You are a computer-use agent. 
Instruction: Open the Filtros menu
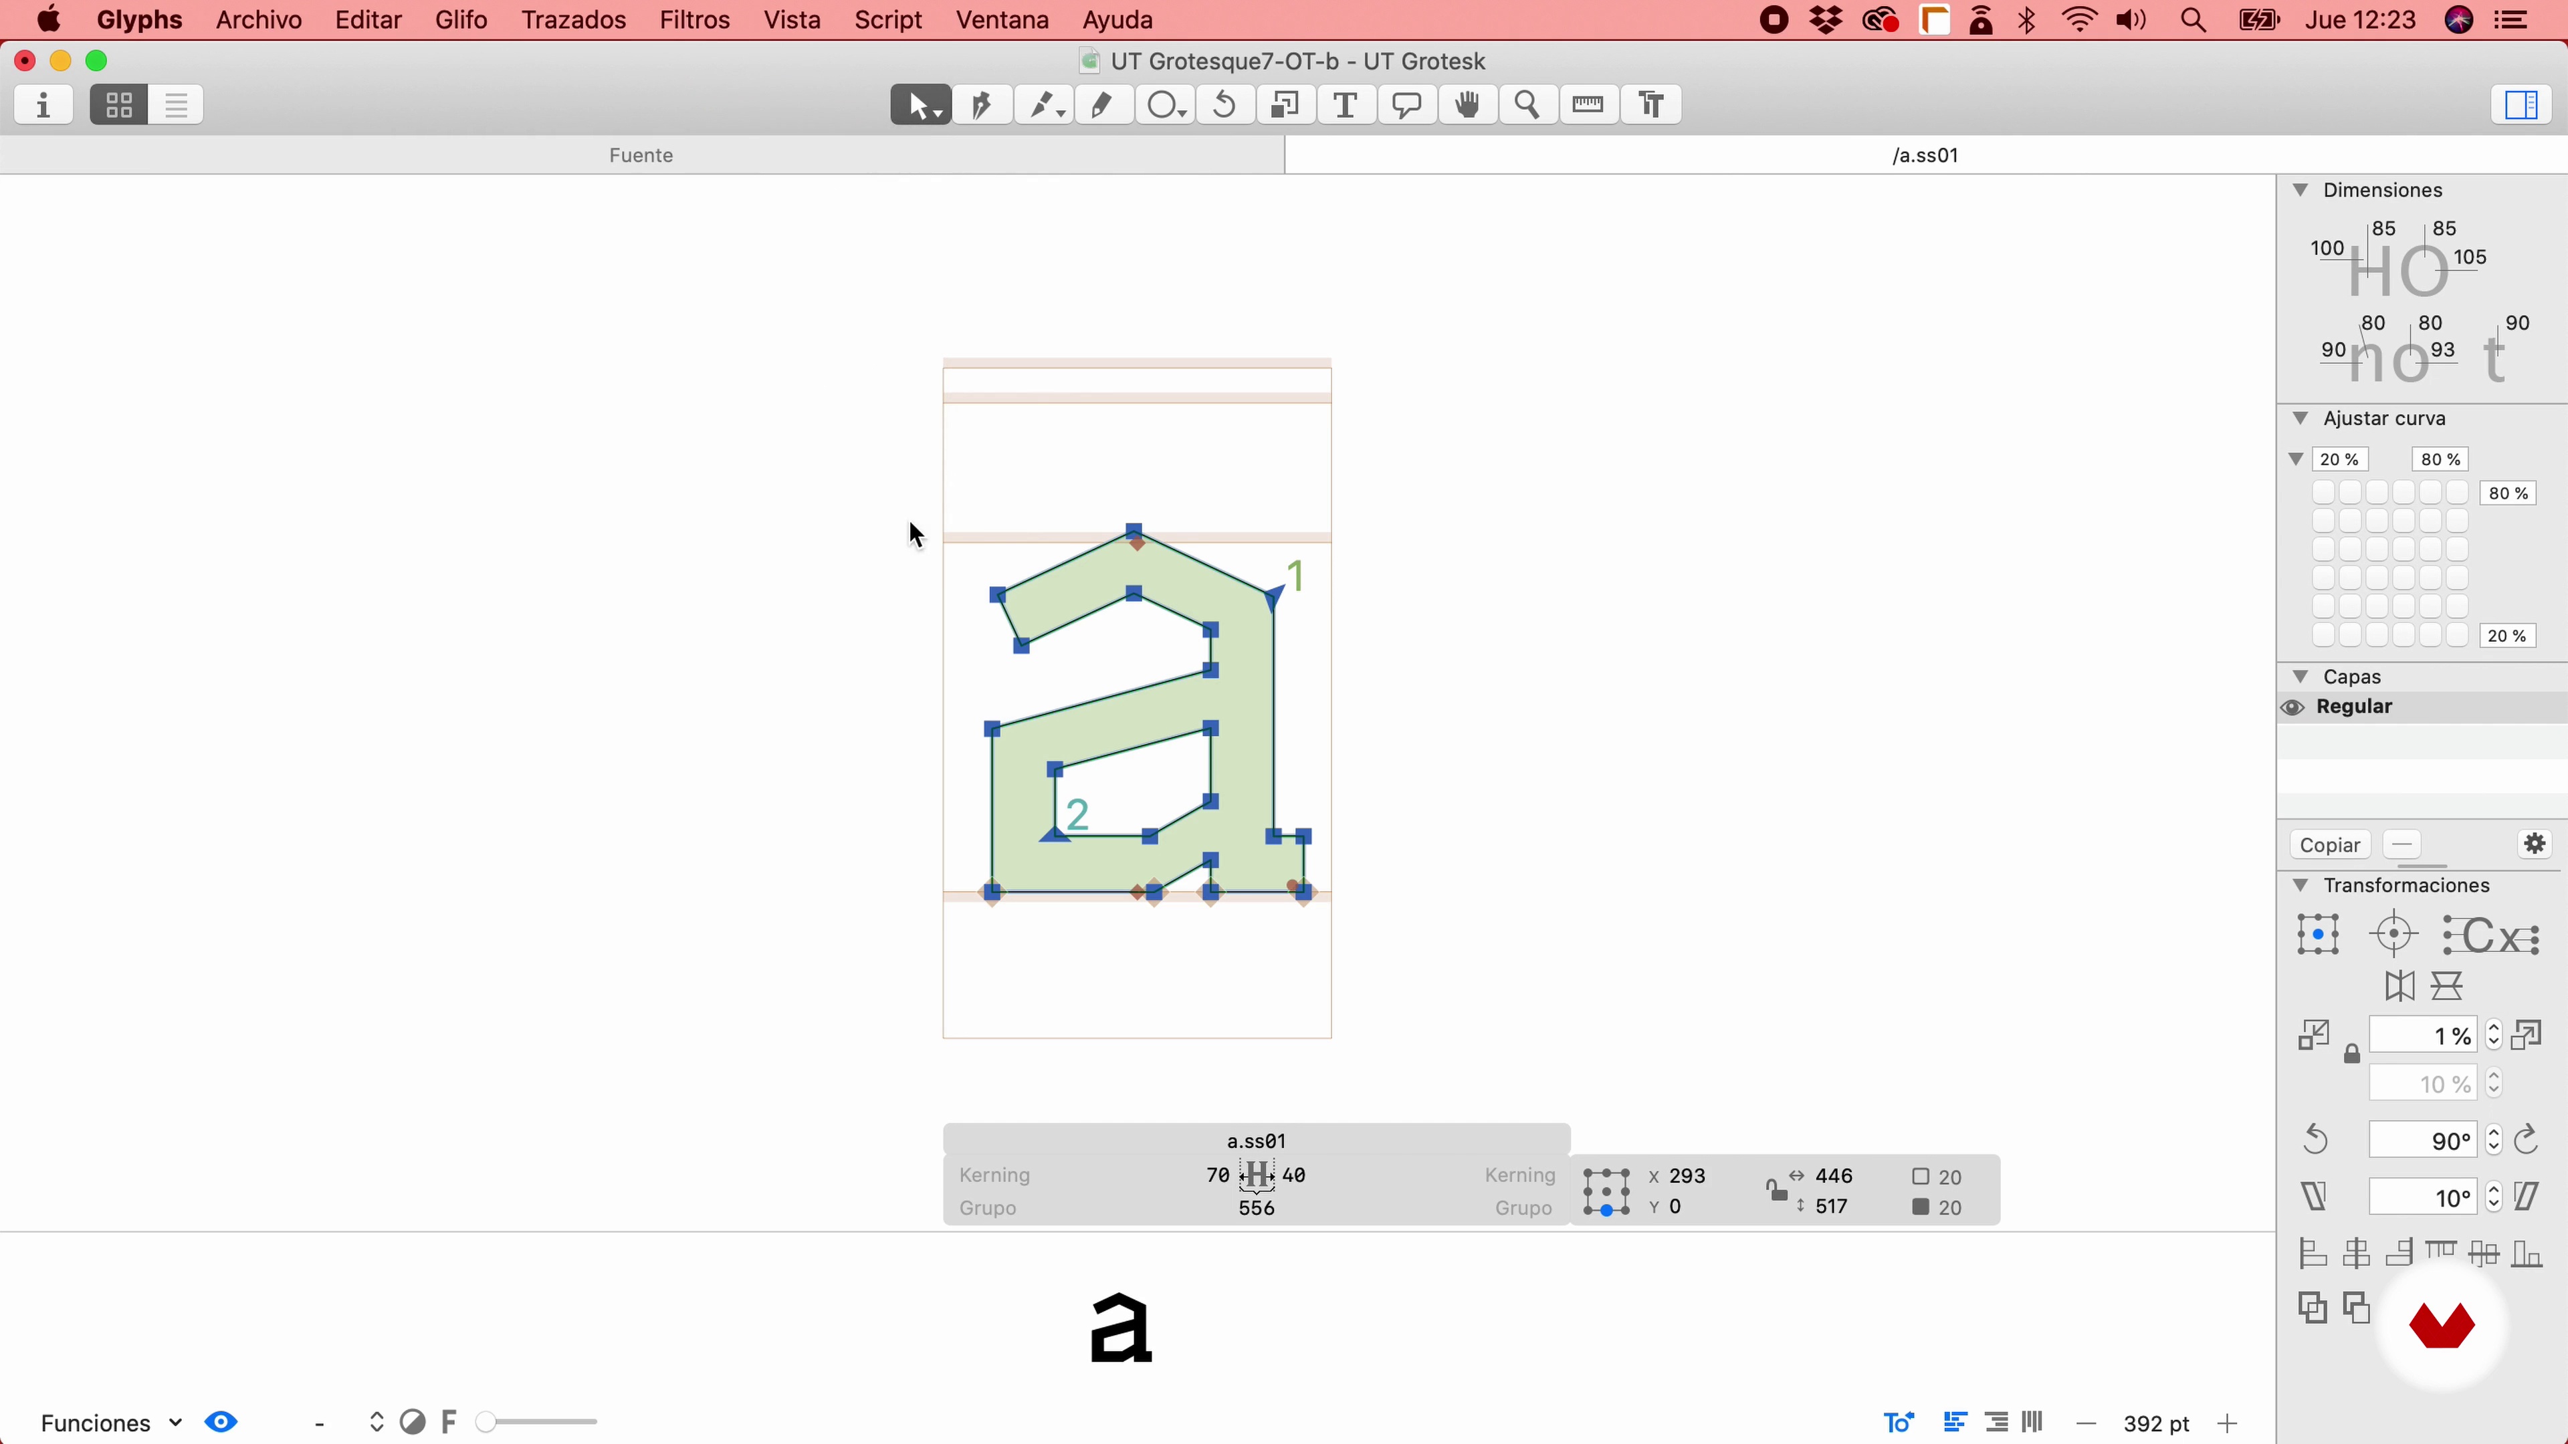[x=695, y=20]
